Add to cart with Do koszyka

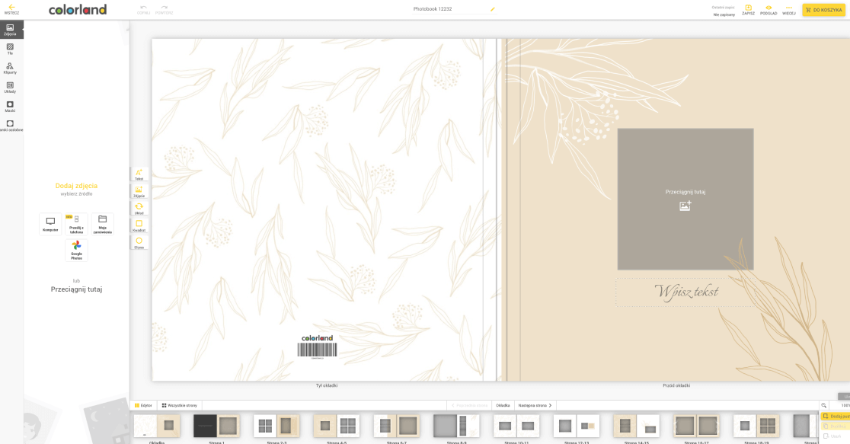823,10
